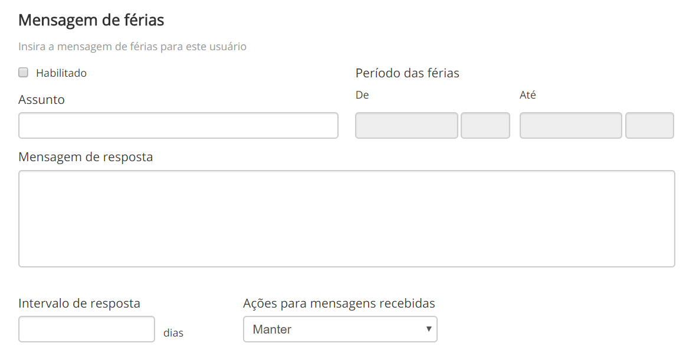Click the Até end time field
The width and height of the screenshot is (696, 356).
coord(649,125)
